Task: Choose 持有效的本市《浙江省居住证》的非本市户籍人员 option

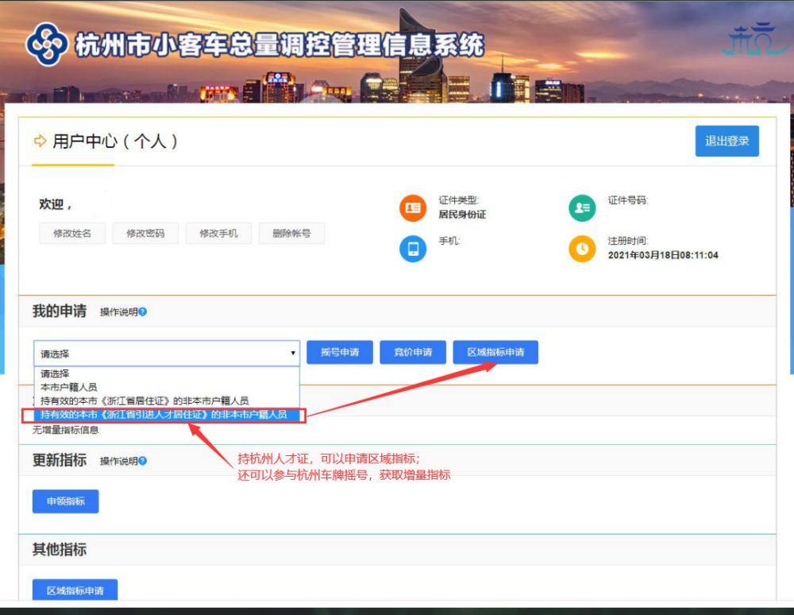Action: tap(167, 400)
